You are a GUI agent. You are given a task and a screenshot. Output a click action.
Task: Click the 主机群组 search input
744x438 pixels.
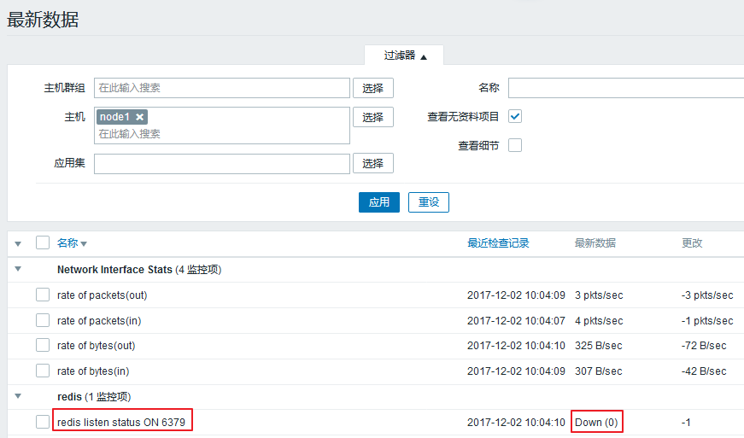pos(222,88)
